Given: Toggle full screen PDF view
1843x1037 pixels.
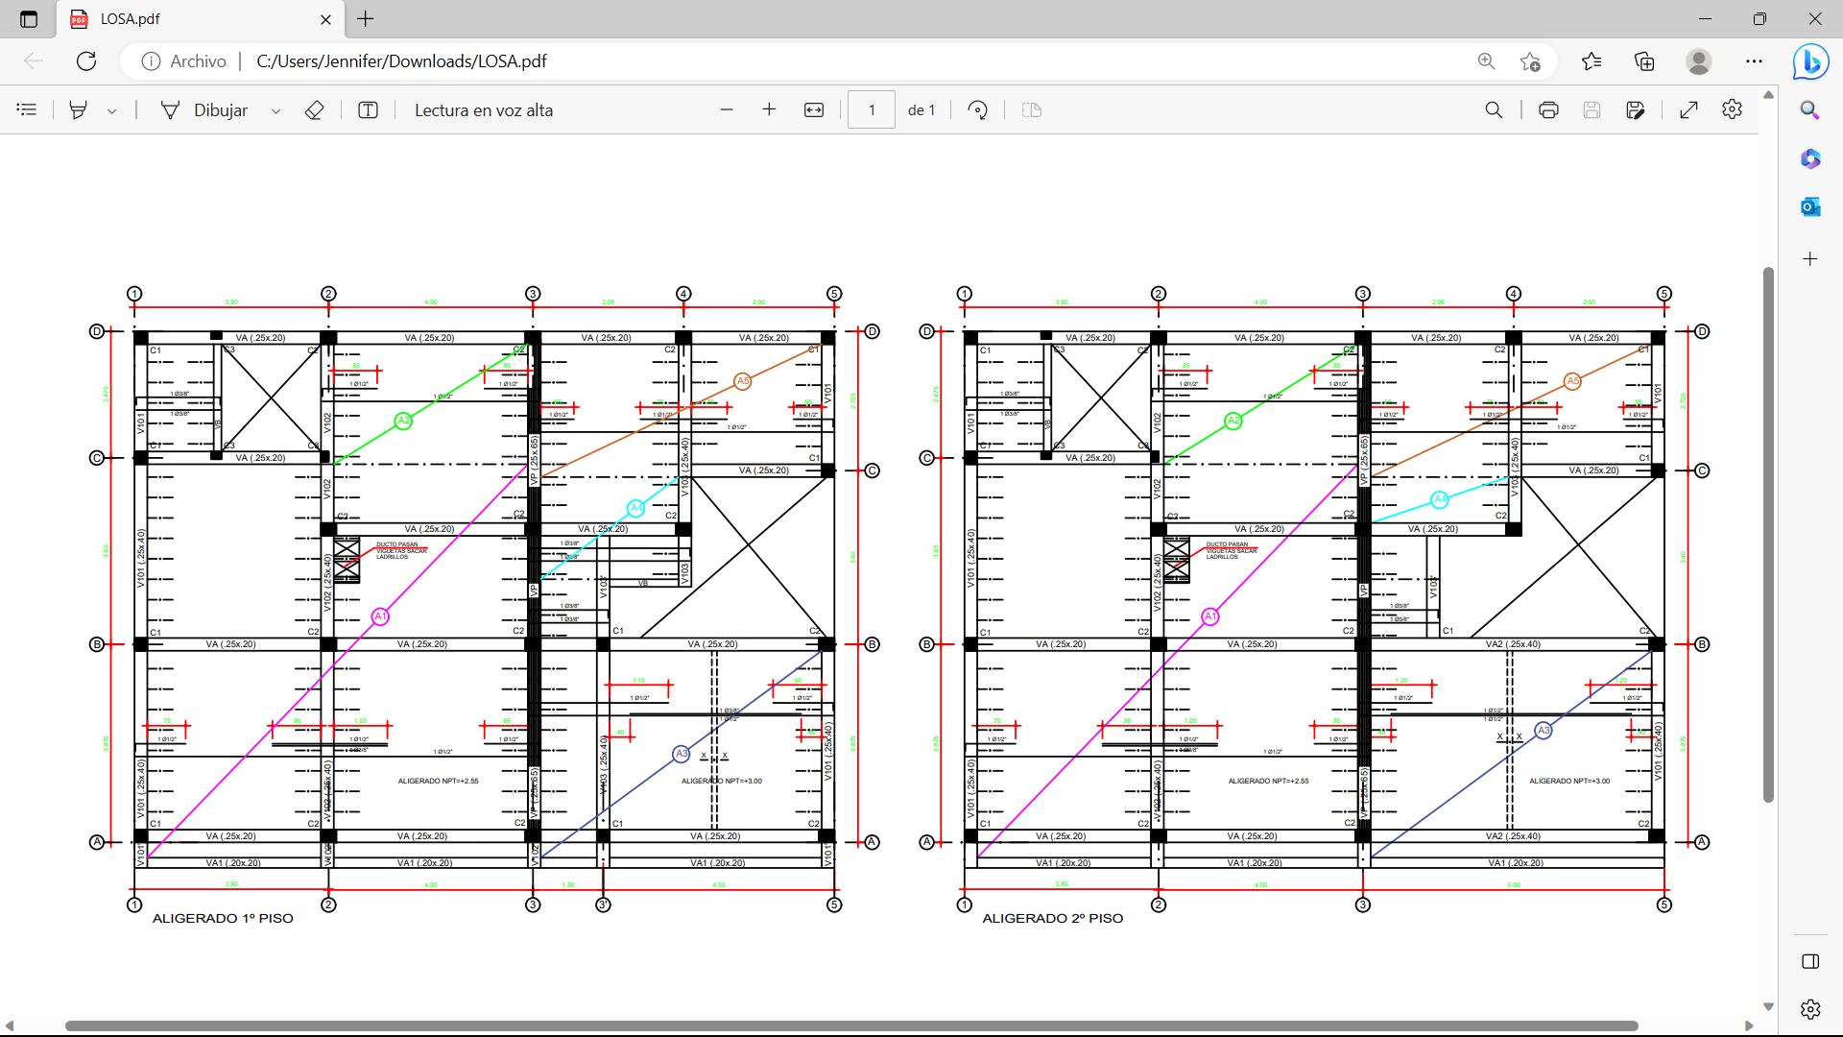Looking at the screenshot, I should [1688, 110].
